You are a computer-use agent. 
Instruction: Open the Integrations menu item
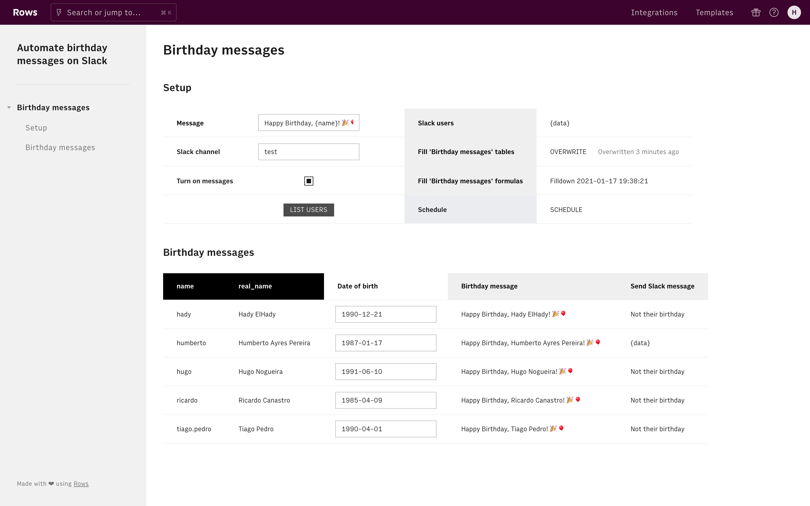pyautogui.click(x=654, y=12)
